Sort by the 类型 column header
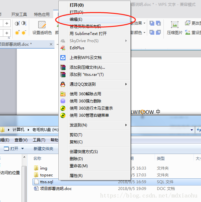This screenshot has width=201, height=202. [161, 158]
